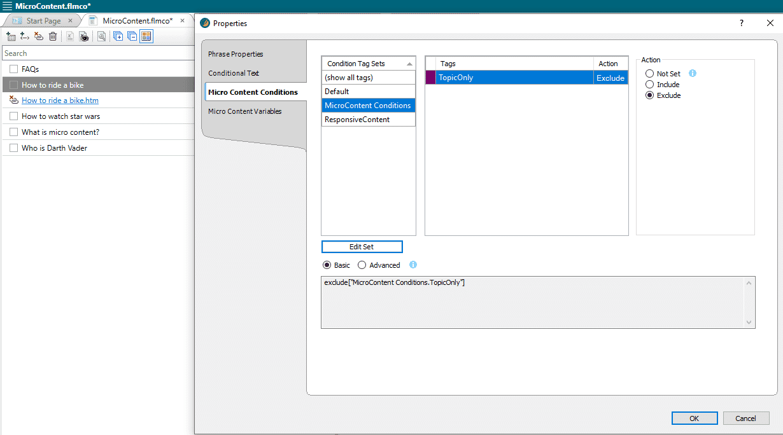Open the How to ride a bike.htm link
This screenshot has width=783, height=435.
pos(60,100)
